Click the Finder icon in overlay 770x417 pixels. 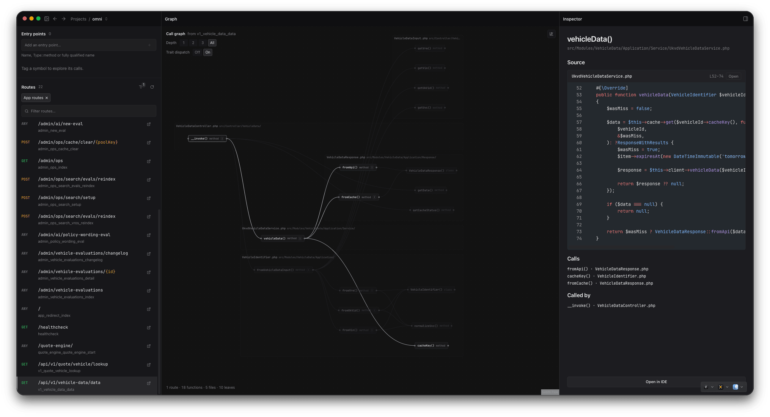[735, 387]
